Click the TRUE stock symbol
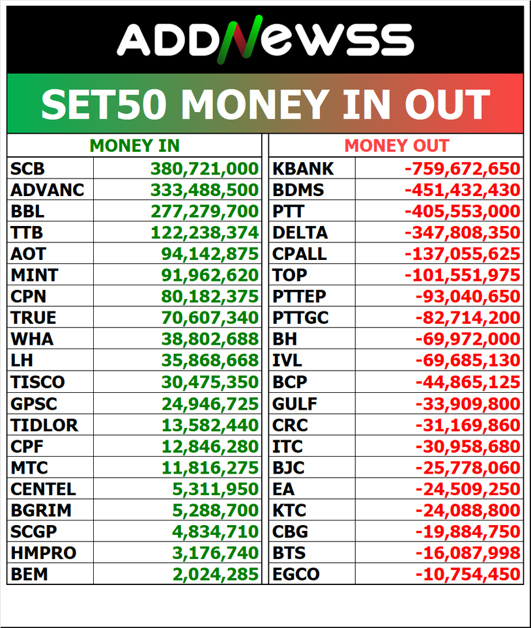The width and height of the screenshot is (531, 628). pyautogui.click(x=33, y=318)
